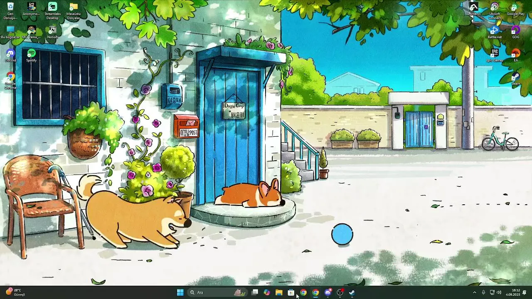Open Task View from the taskbar
Screen dimensions: 532x299
[x=255, y=292]
